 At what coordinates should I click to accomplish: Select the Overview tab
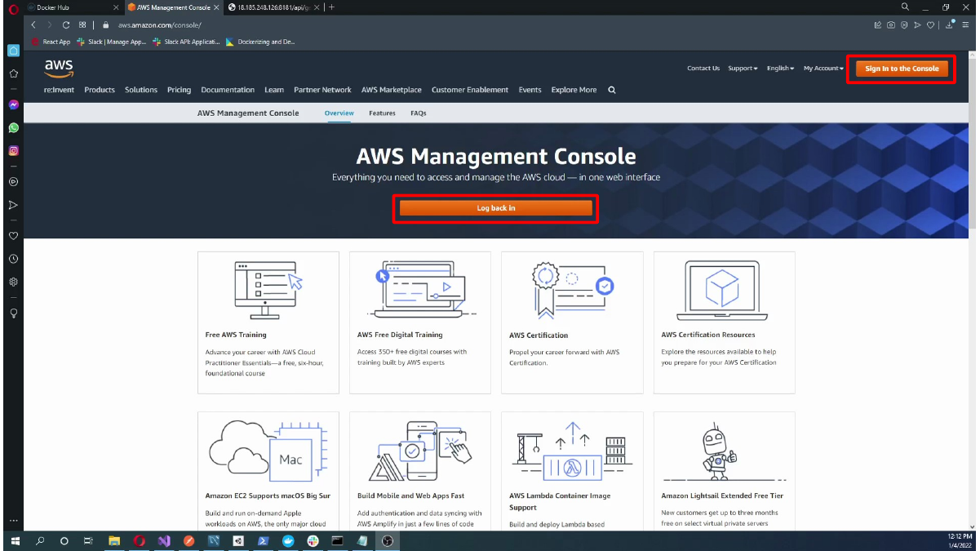click(339, 113)
